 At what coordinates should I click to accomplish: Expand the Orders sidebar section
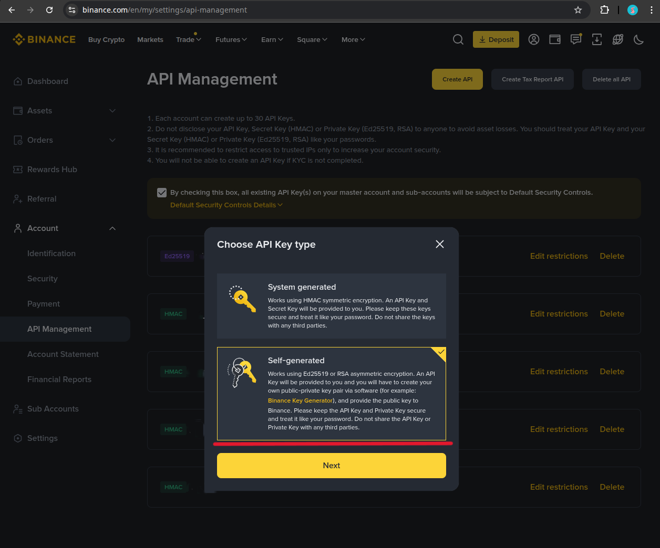tap(65, 140)
